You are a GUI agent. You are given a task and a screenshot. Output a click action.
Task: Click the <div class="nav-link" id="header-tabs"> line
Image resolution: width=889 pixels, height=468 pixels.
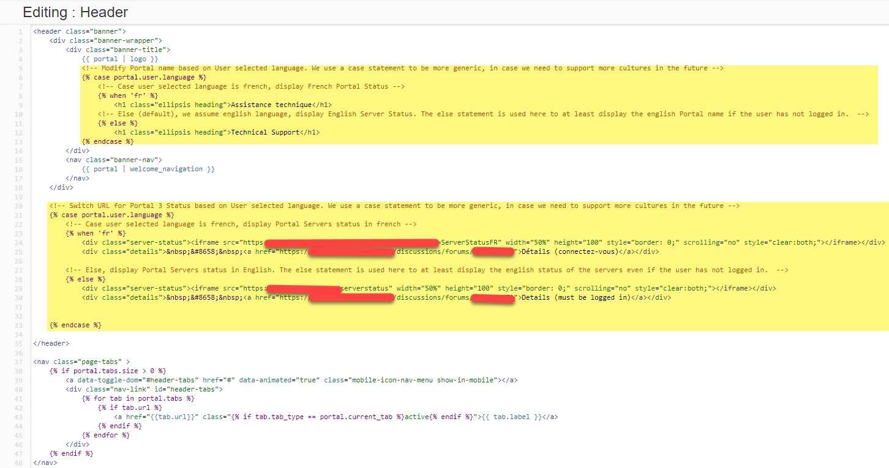[144, 389]
